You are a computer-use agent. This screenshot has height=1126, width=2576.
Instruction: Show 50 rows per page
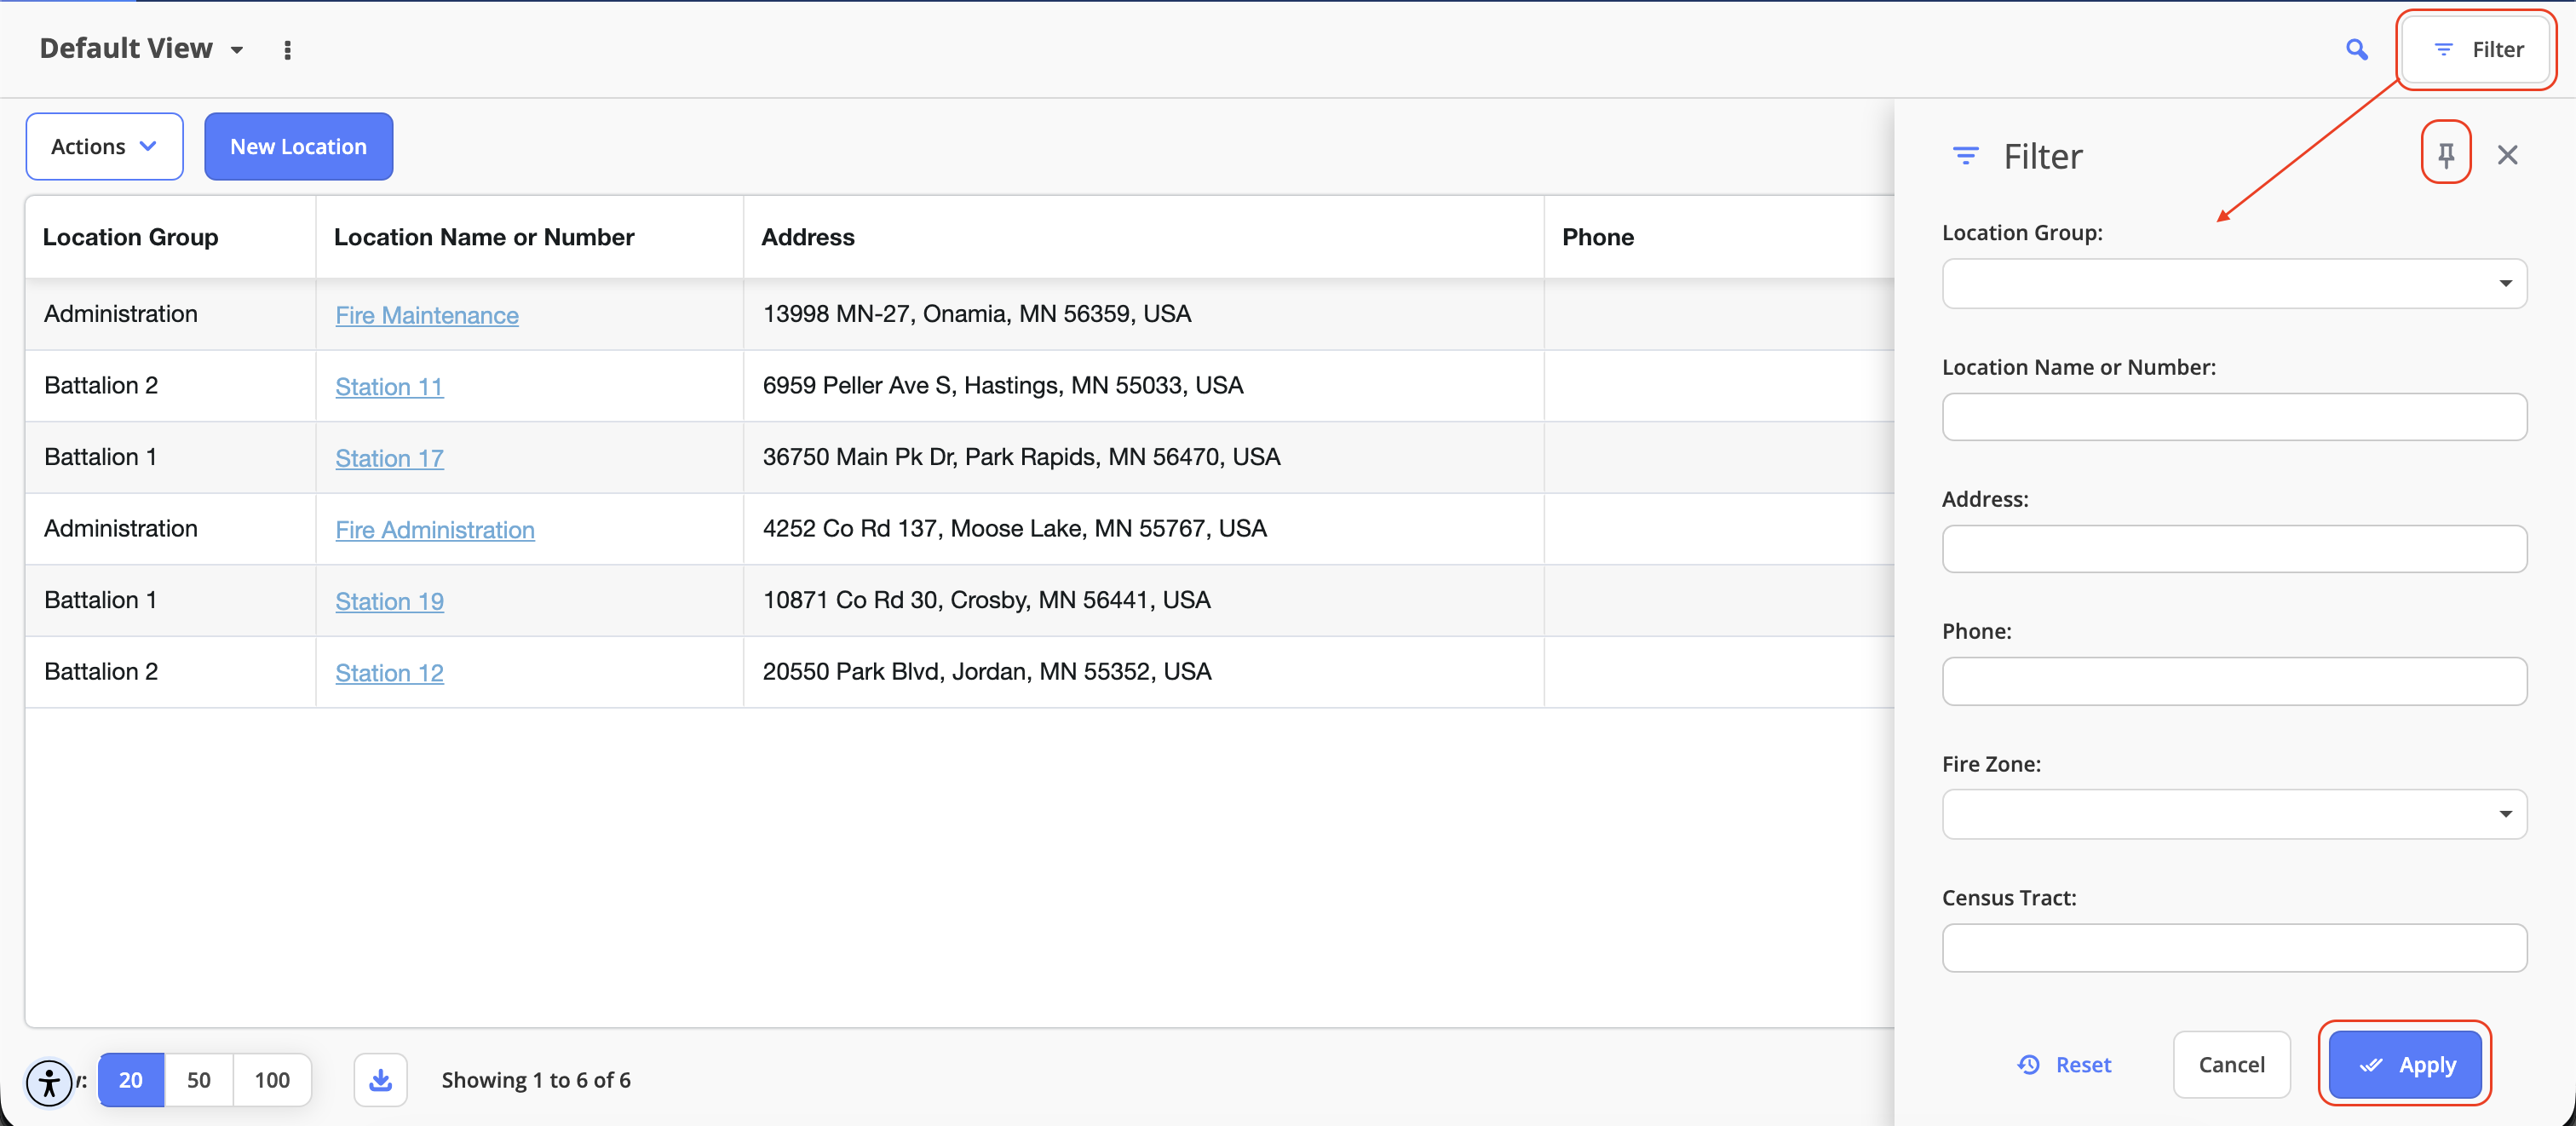click(x=199, y=1079)
